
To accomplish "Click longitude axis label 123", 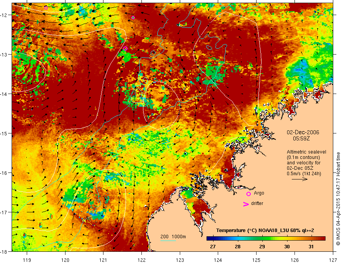I will click(x=180, y=260).
